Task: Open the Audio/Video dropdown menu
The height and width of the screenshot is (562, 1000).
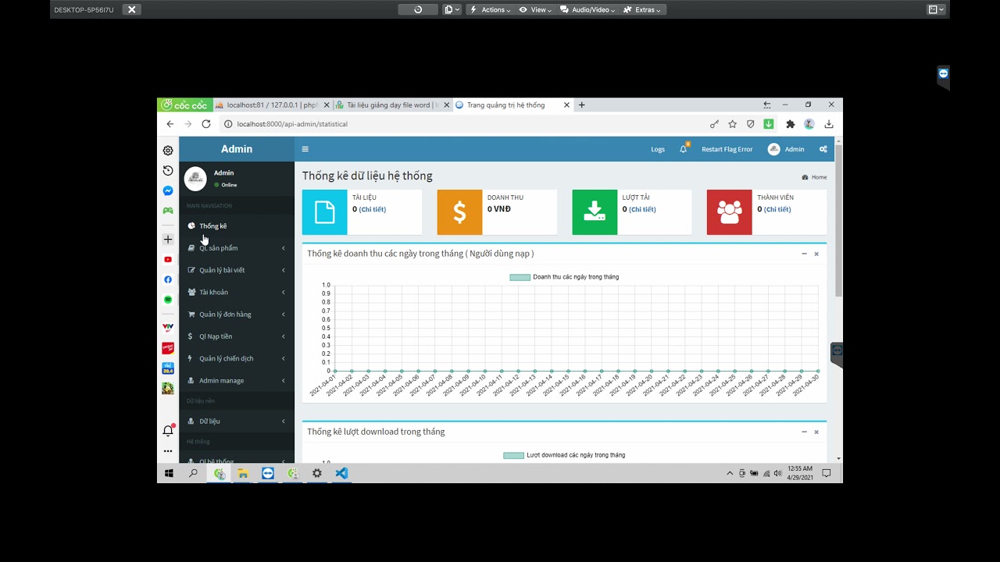Action: (x=587, y=10)
